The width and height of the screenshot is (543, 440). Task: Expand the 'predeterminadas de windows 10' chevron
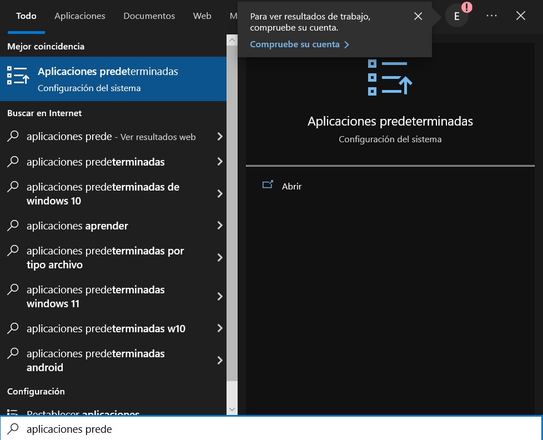[219, 194]
